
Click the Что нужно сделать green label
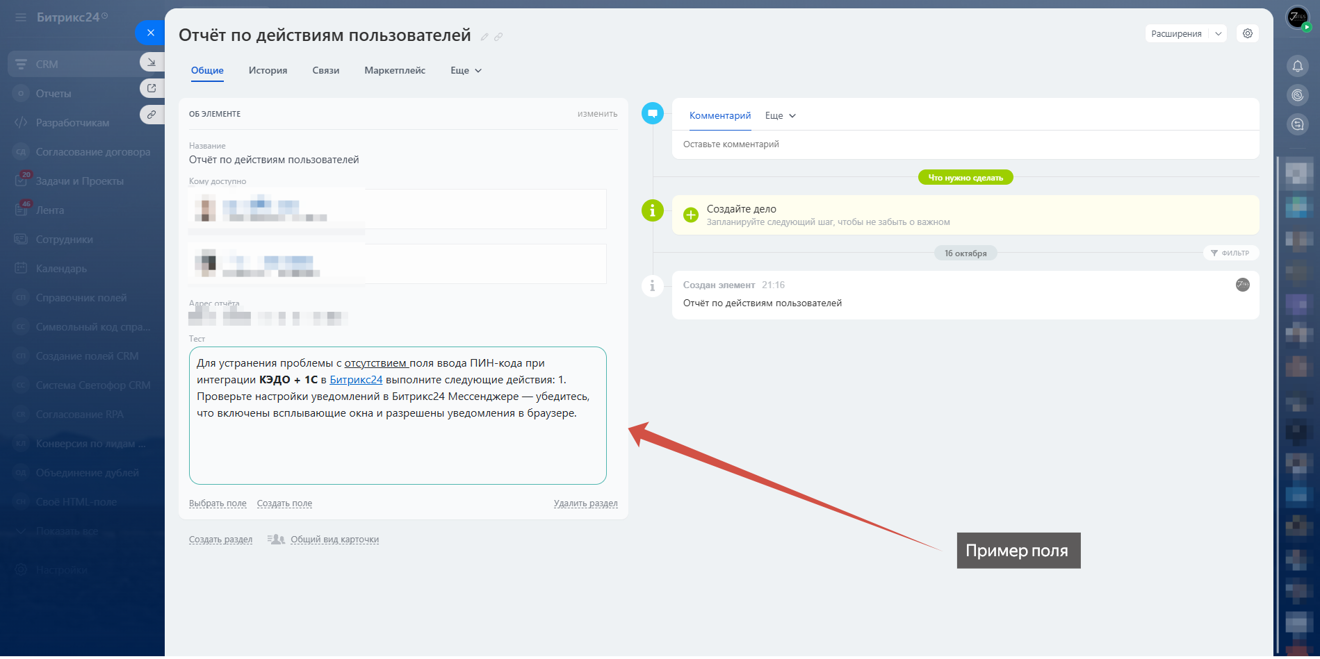(965, 178)
